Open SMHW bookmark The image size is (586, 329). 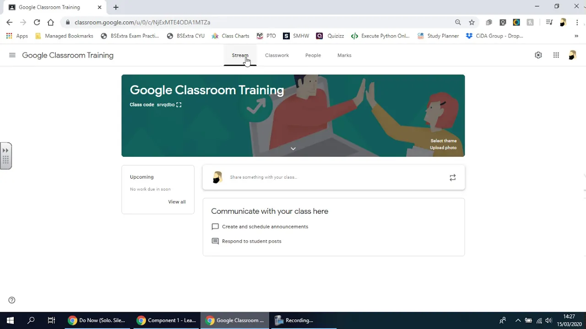296,36
